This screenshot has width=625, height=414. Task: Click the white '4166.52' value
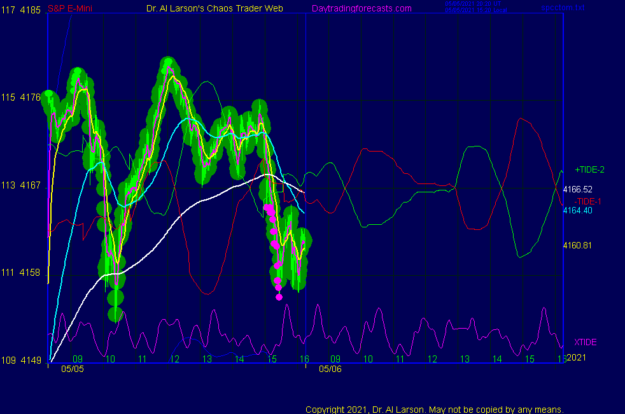[577, 189]
